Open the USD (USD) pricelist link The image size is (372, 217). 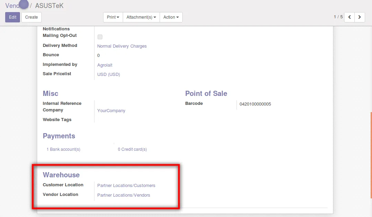click(109, 74)
